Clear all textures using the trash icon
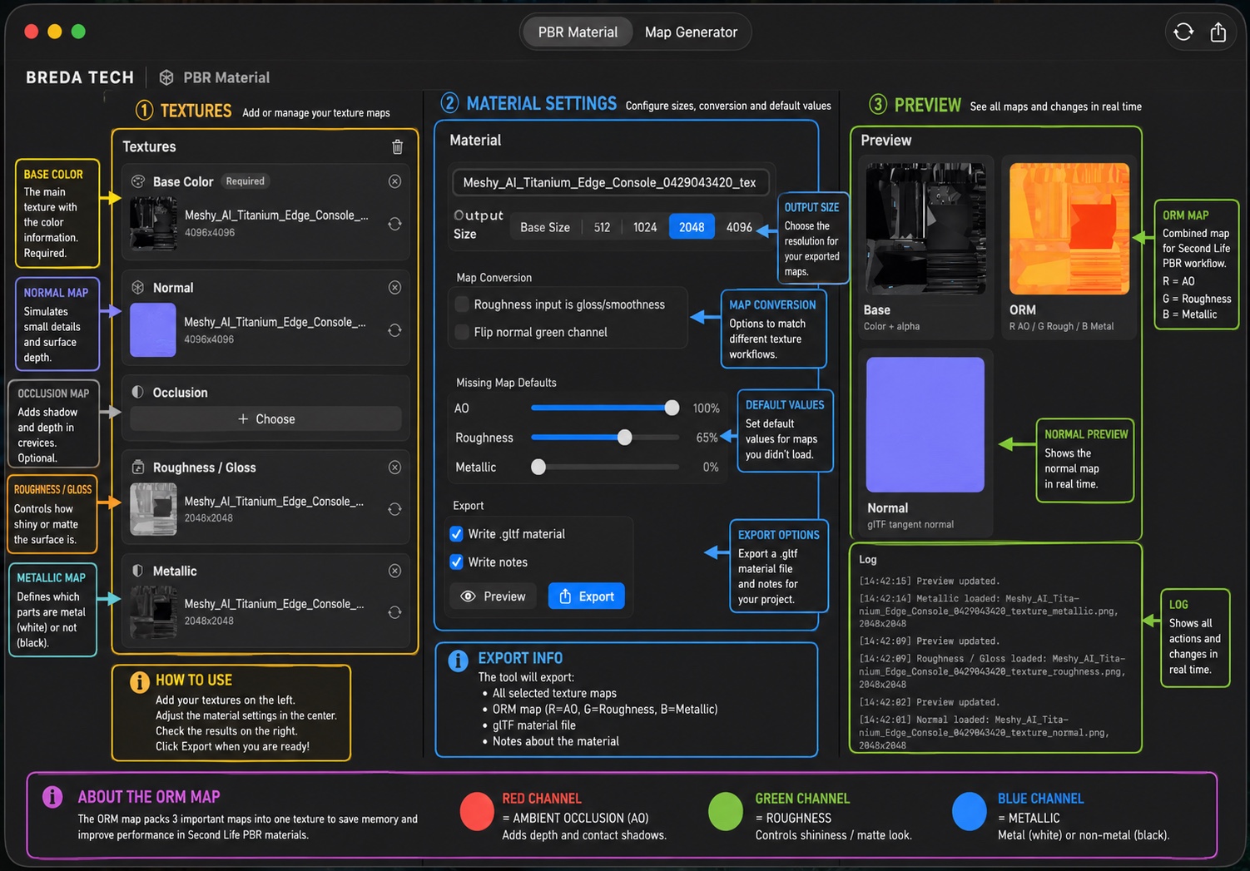1250x871 pixels. pos(397,146)
